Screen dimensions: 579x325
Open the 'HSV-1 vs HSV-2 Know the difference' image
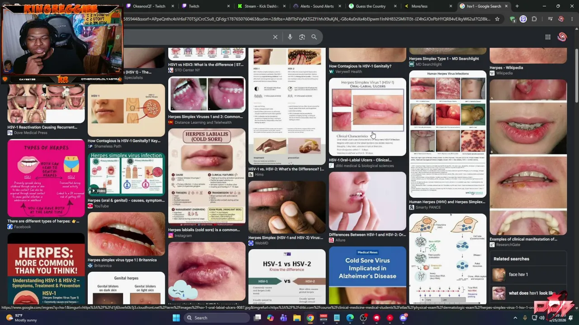click(287, 276)
